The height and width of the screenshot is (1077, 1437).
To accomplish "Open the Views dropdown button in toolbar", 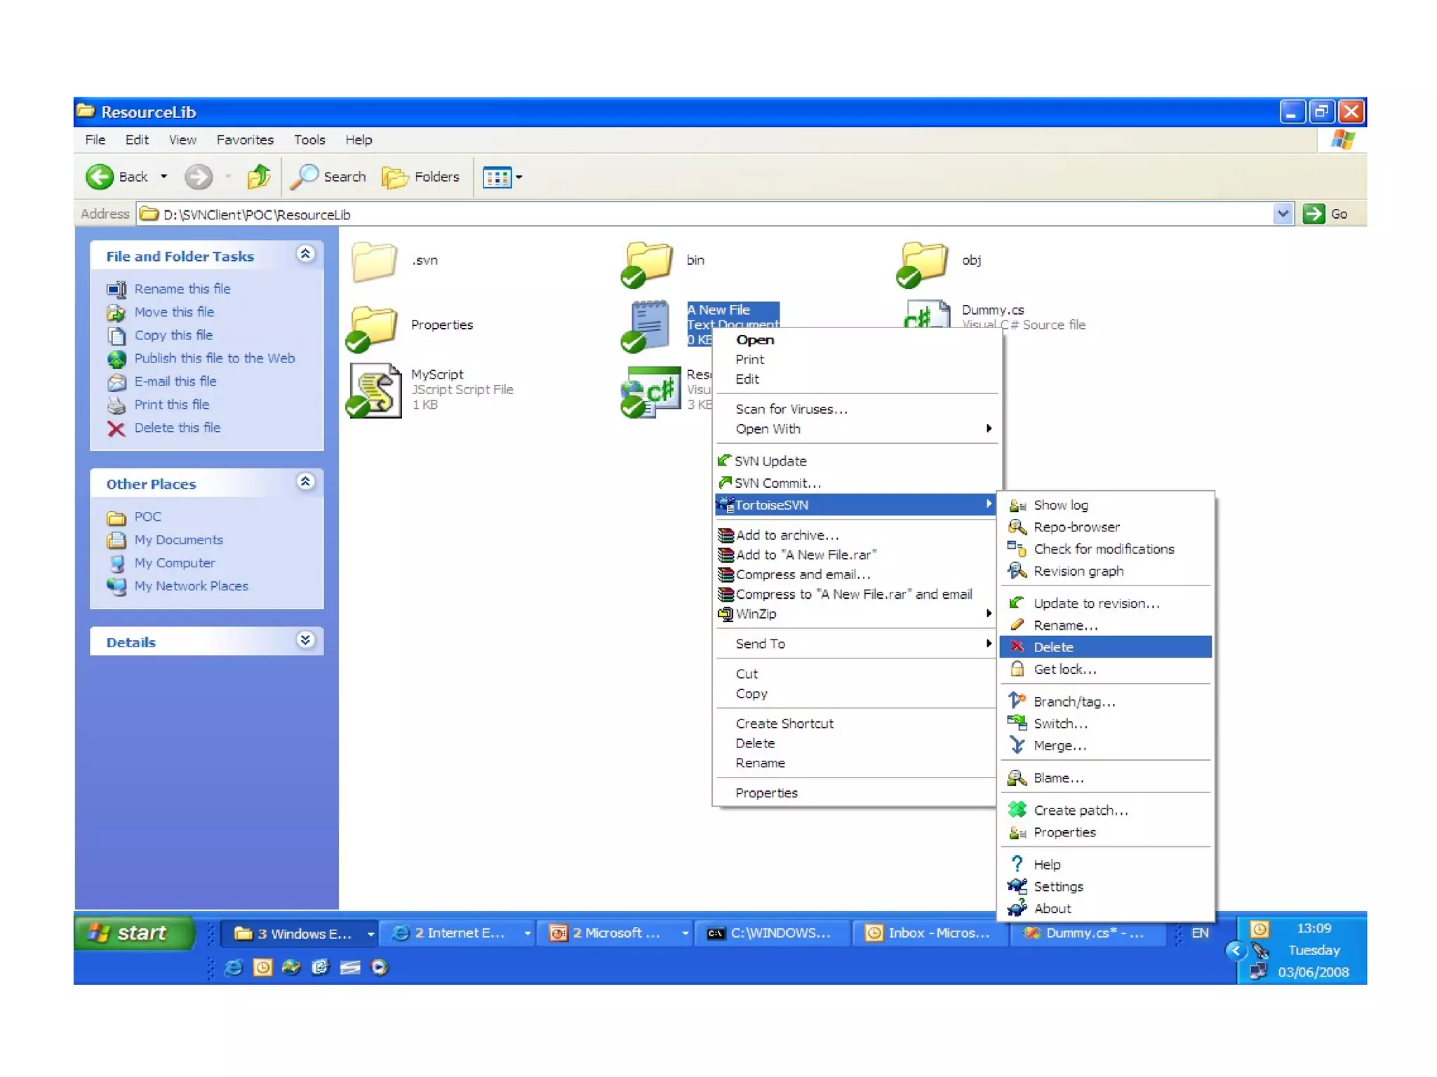I will 502,177.
